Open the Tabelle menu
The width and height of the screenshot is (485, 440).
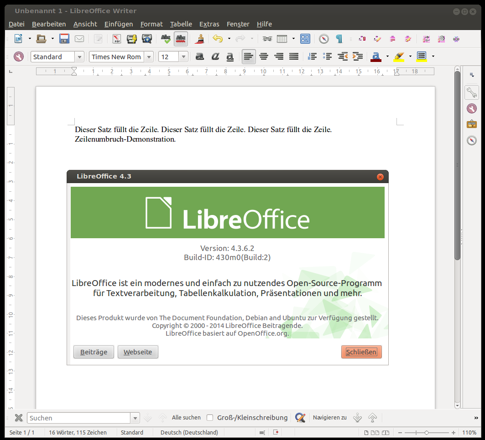pyautogui.click(x=181, y=24)
